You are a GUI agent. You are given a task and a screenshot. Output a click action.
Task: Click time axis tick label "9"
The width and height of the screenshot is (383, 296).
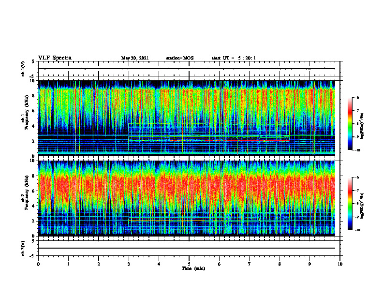tap(309, 264)
